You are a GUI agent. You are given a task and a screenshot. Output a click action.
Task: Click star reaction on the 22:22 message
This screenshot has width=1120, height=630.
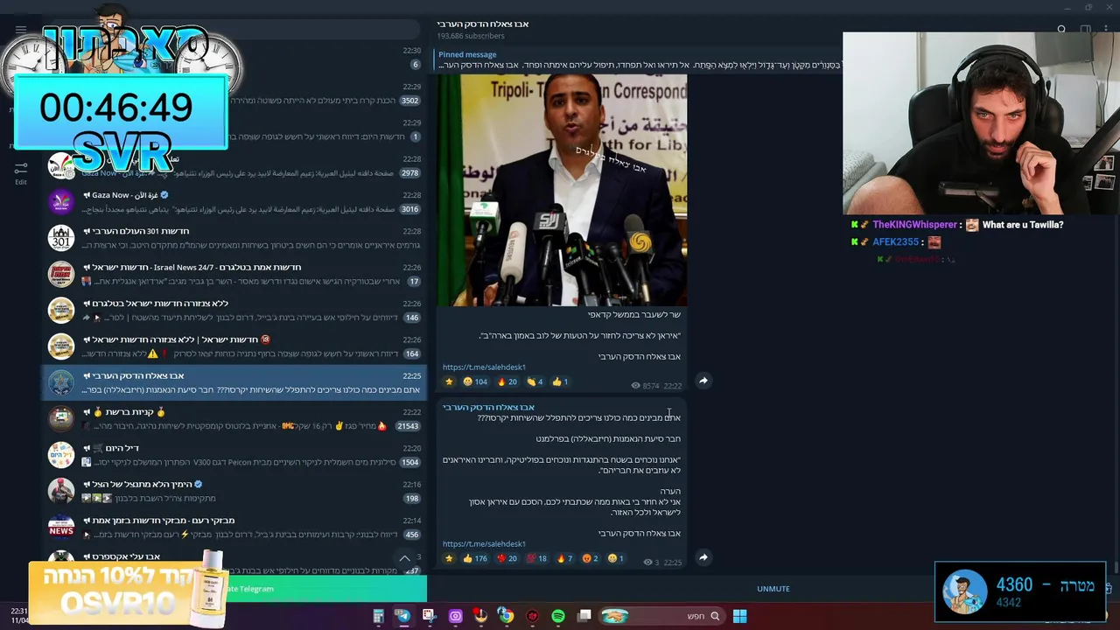[x=450, y=381]
